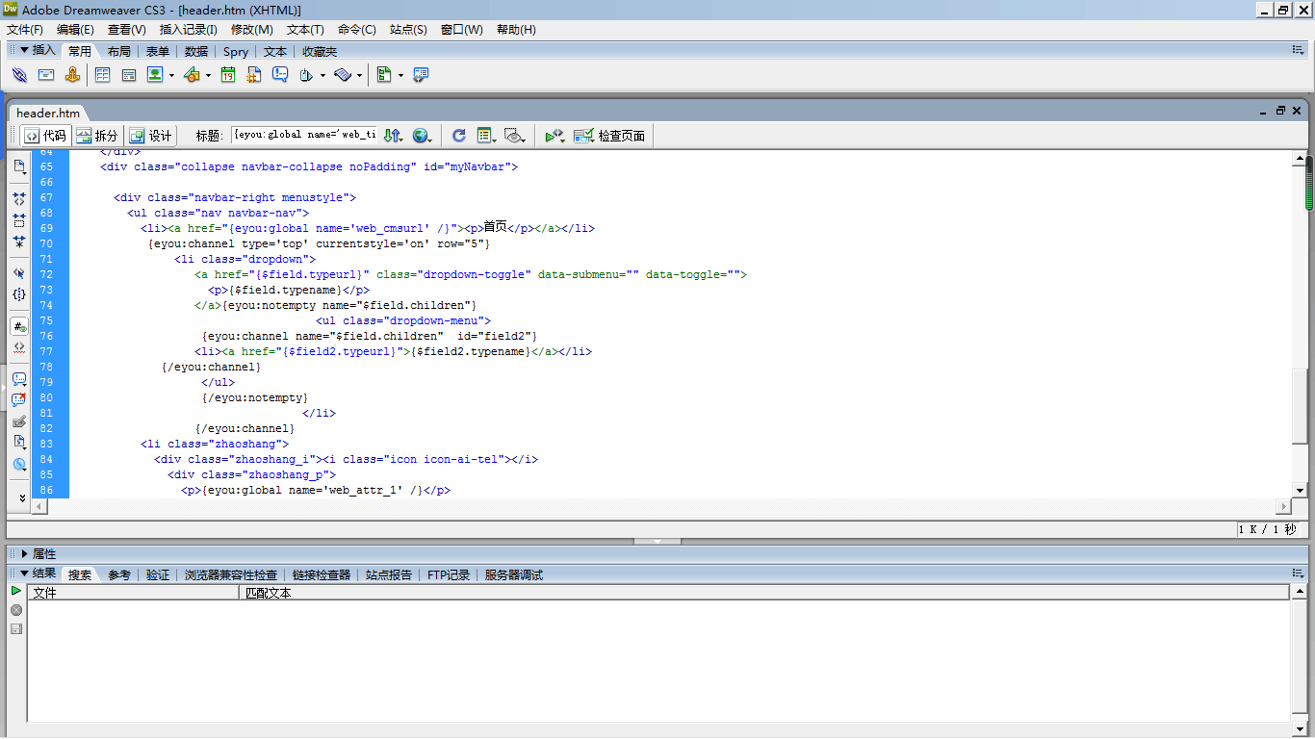
Task: Run the search with the green play icon
Action: pos(16,590)
